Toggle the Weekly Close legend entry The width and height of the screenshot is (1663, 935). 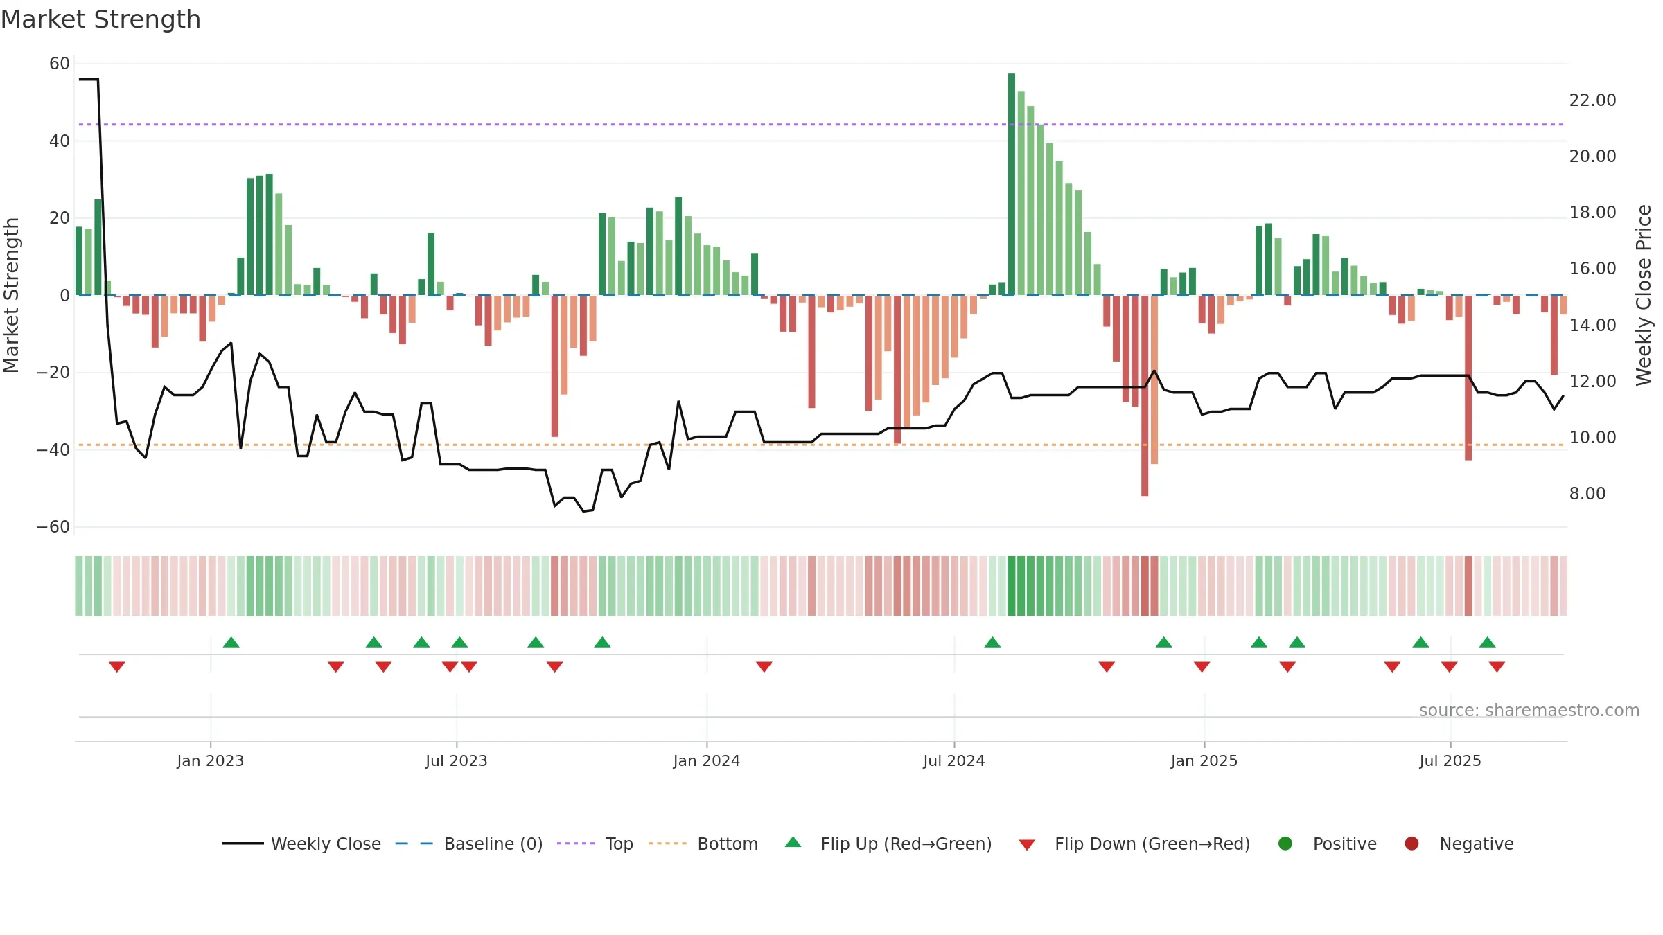[301, 844]
